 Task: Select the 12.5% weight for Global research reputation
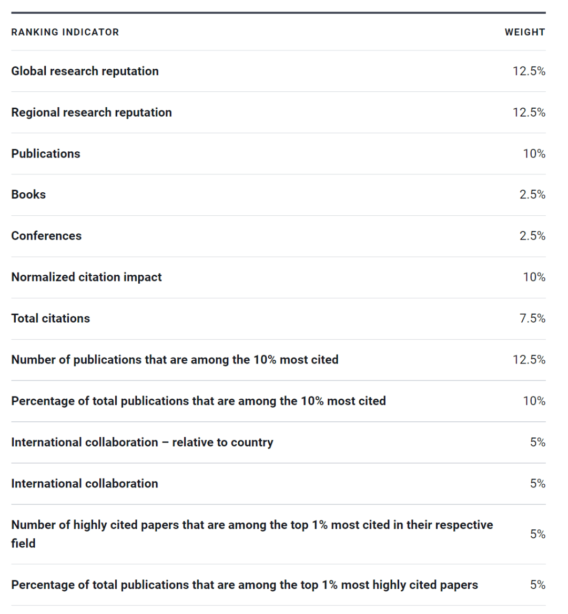click(529, 71)
